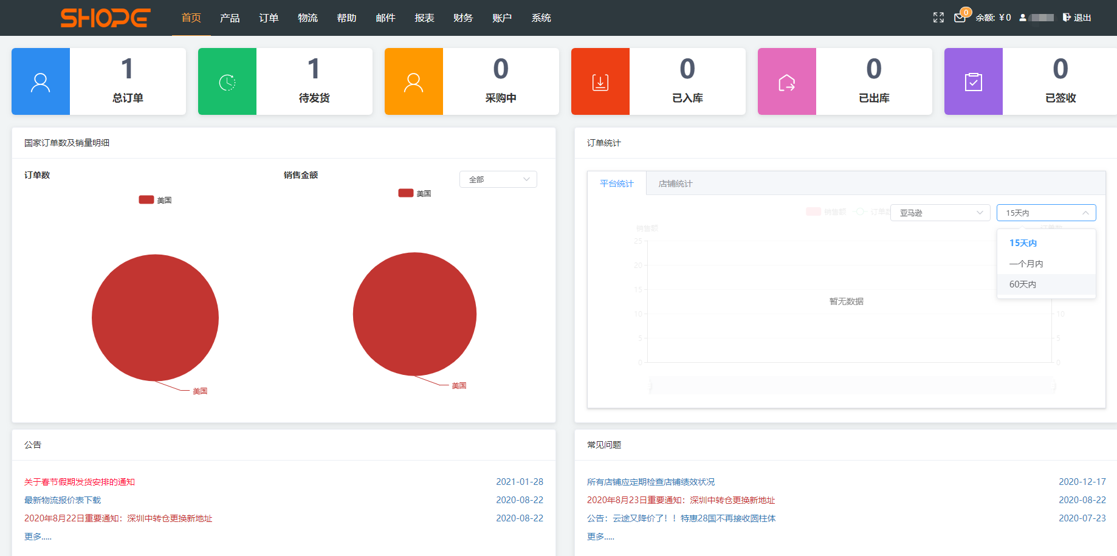Click the 2020-12-17 date in 常见问题
The width and height of the screenshot is (1117, 556).
[1082, 482]
